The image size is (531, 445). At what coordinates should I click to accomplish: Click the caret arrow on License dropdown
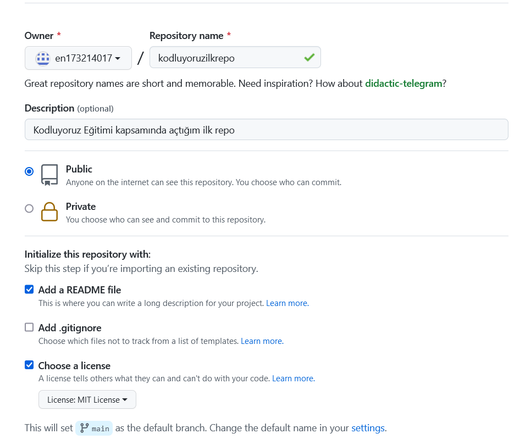pos(125,399)
